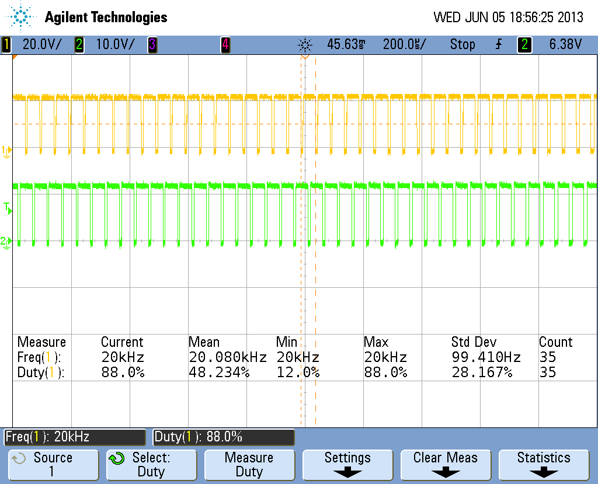Viewport: 598px width, 484px height.
Task: Switch to the Duty(1) measurement tab
Action: tap(224, 437)
